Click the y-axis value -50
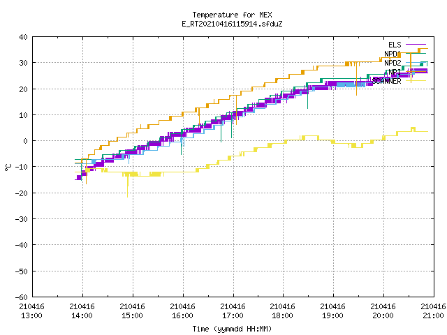The height and width of the screenshot is (335, 447). (22, 271)
